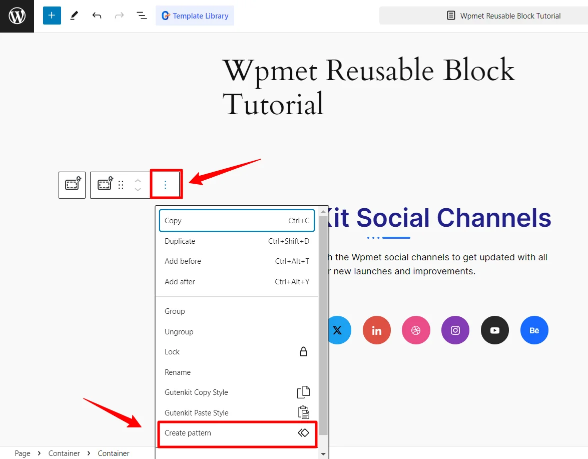Click the page title heading text

point(368,87)
